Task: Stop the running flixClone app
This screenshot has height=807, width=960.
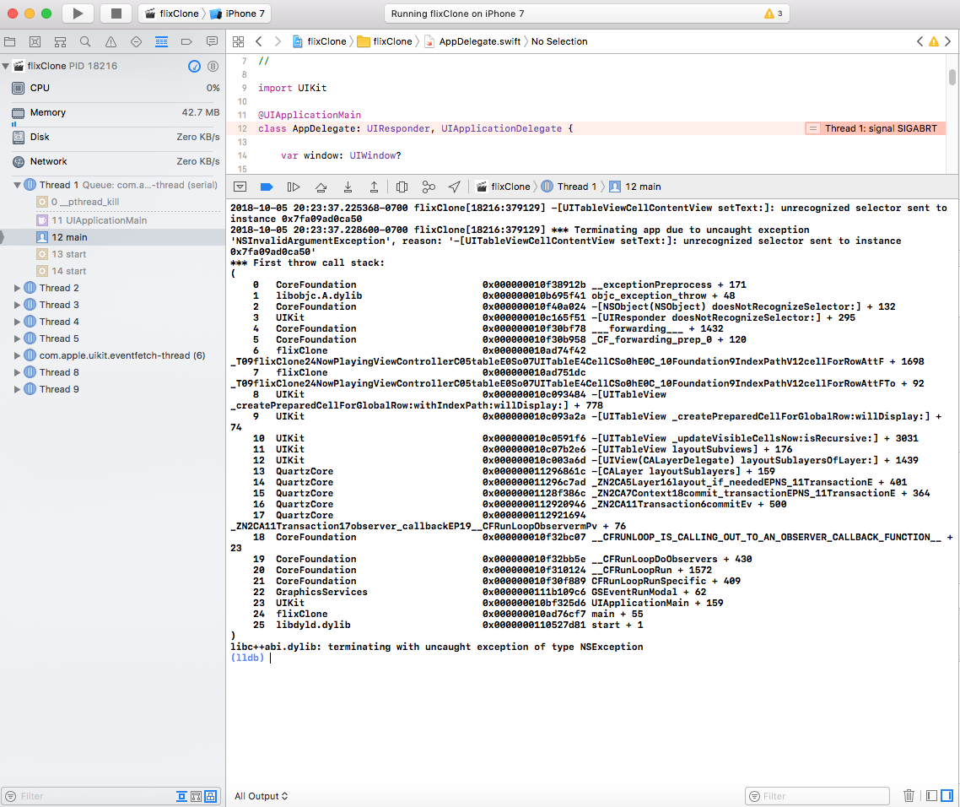Action: 116,14
